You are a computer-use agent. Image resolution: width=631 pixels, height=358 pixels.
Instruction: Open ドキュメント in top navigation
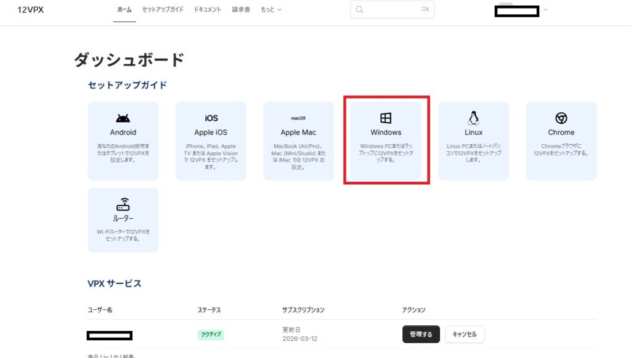pos(207,10)
